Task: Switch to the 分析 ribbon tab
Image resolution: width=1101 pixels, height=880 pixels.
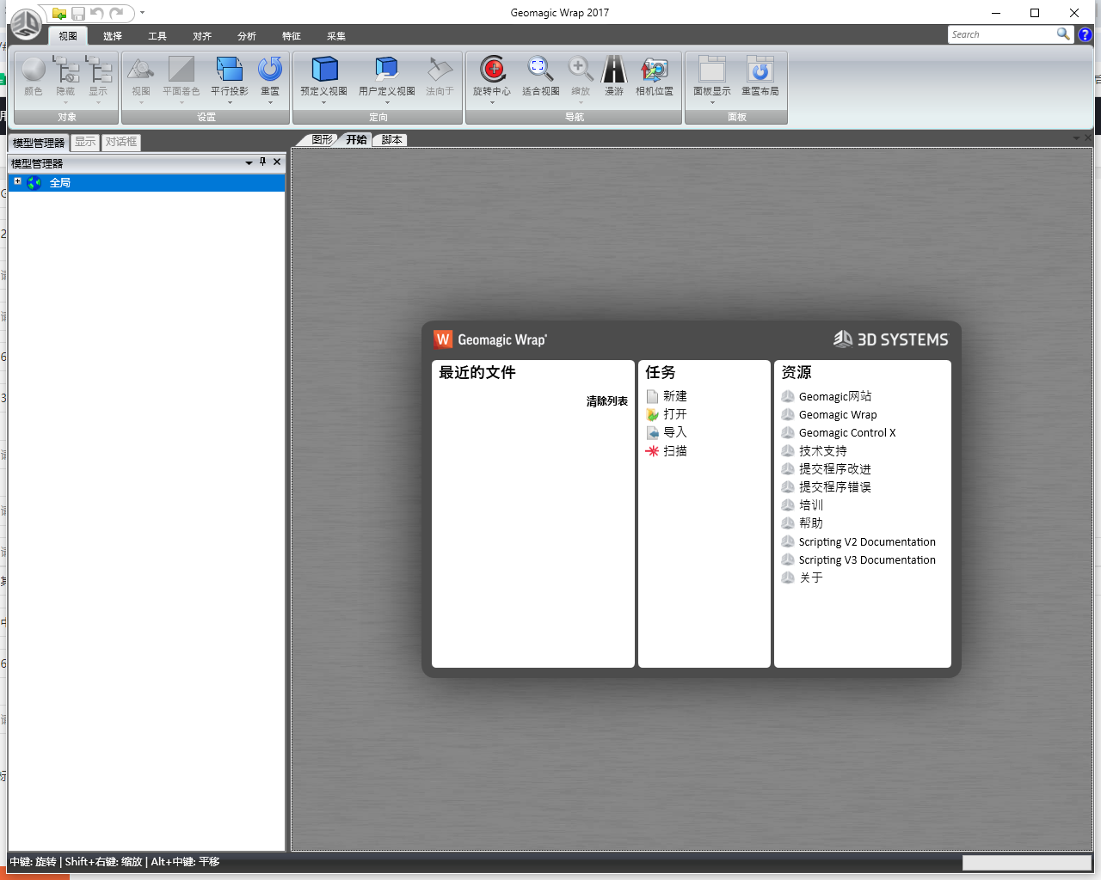Action: (x=247, y=36)
